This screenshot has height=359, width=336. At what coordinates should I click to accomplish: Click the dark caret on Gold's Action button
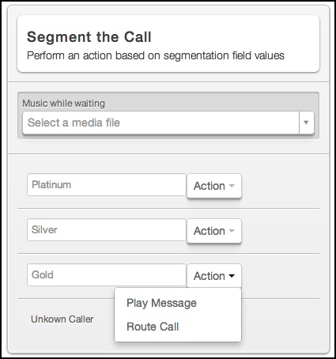pos(232,276)
